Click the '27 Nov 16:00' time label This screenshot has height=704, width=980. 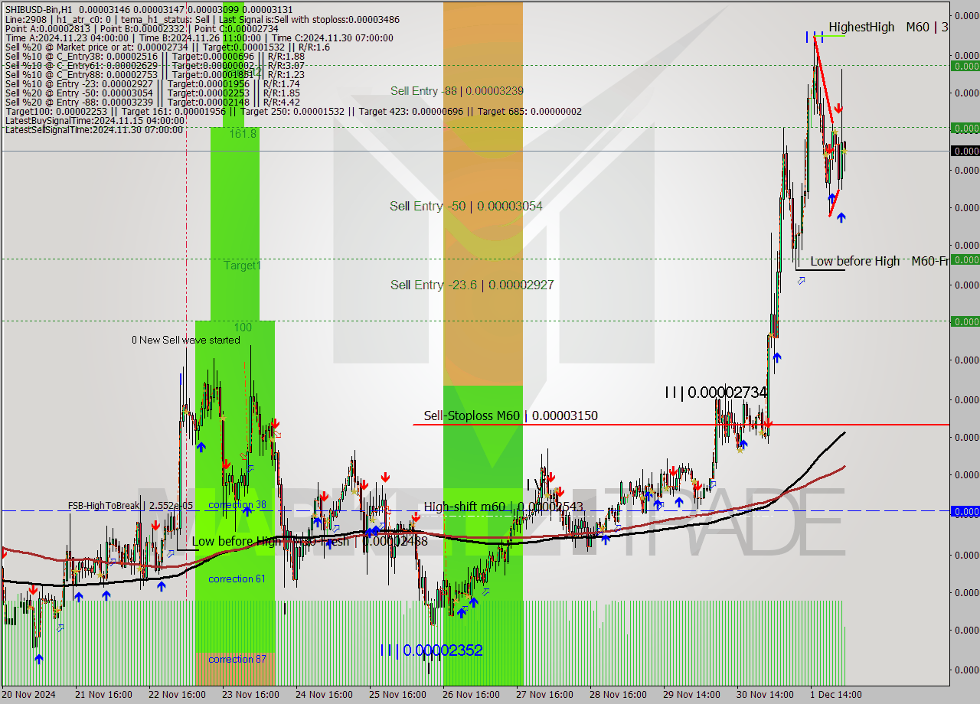pos(544,695)
